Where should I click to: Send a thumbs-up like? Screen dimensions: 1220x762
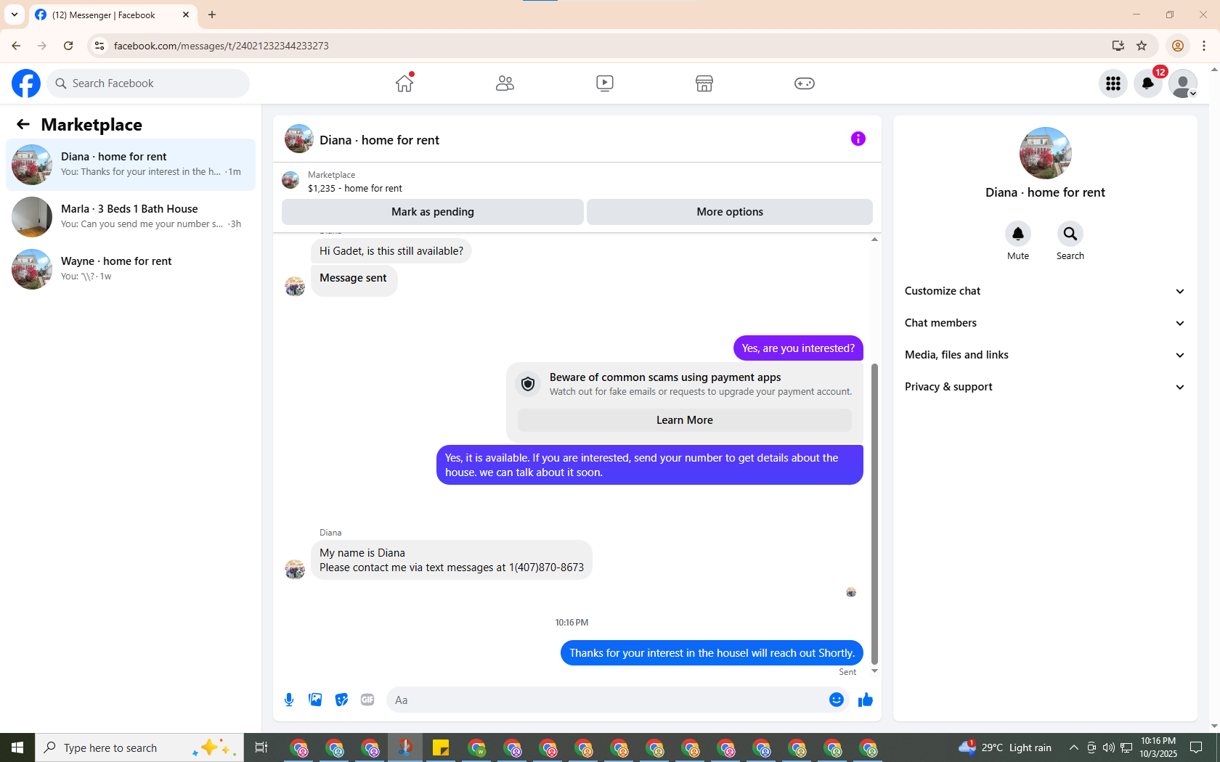pyautogui.click(x=866, y=700)
